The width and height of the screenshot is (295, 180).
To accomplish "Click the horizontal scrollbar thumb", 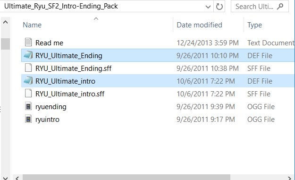I will point(126,177).
